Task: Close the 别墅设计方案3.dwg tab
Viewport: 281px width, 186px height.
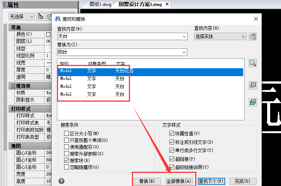Action: click(x=167, y=4)
